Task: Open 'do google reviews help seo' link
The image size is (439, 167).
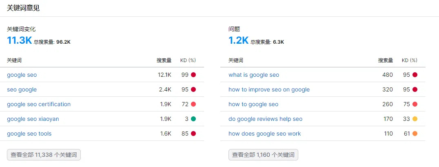Action: click(266, 119)
